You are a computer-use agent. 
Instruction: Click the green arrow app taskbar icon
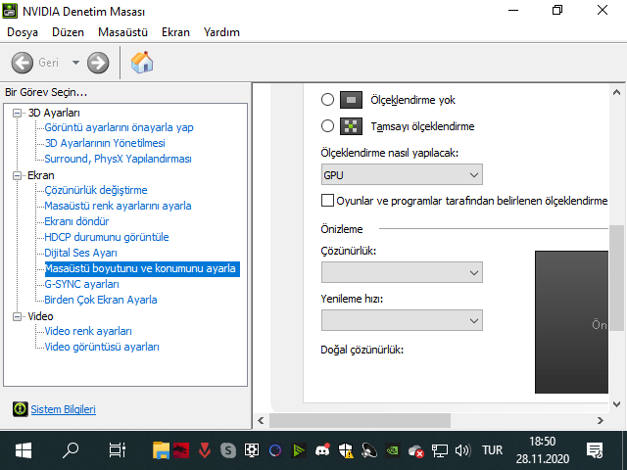pyautogui.click(x=299, y=450)
